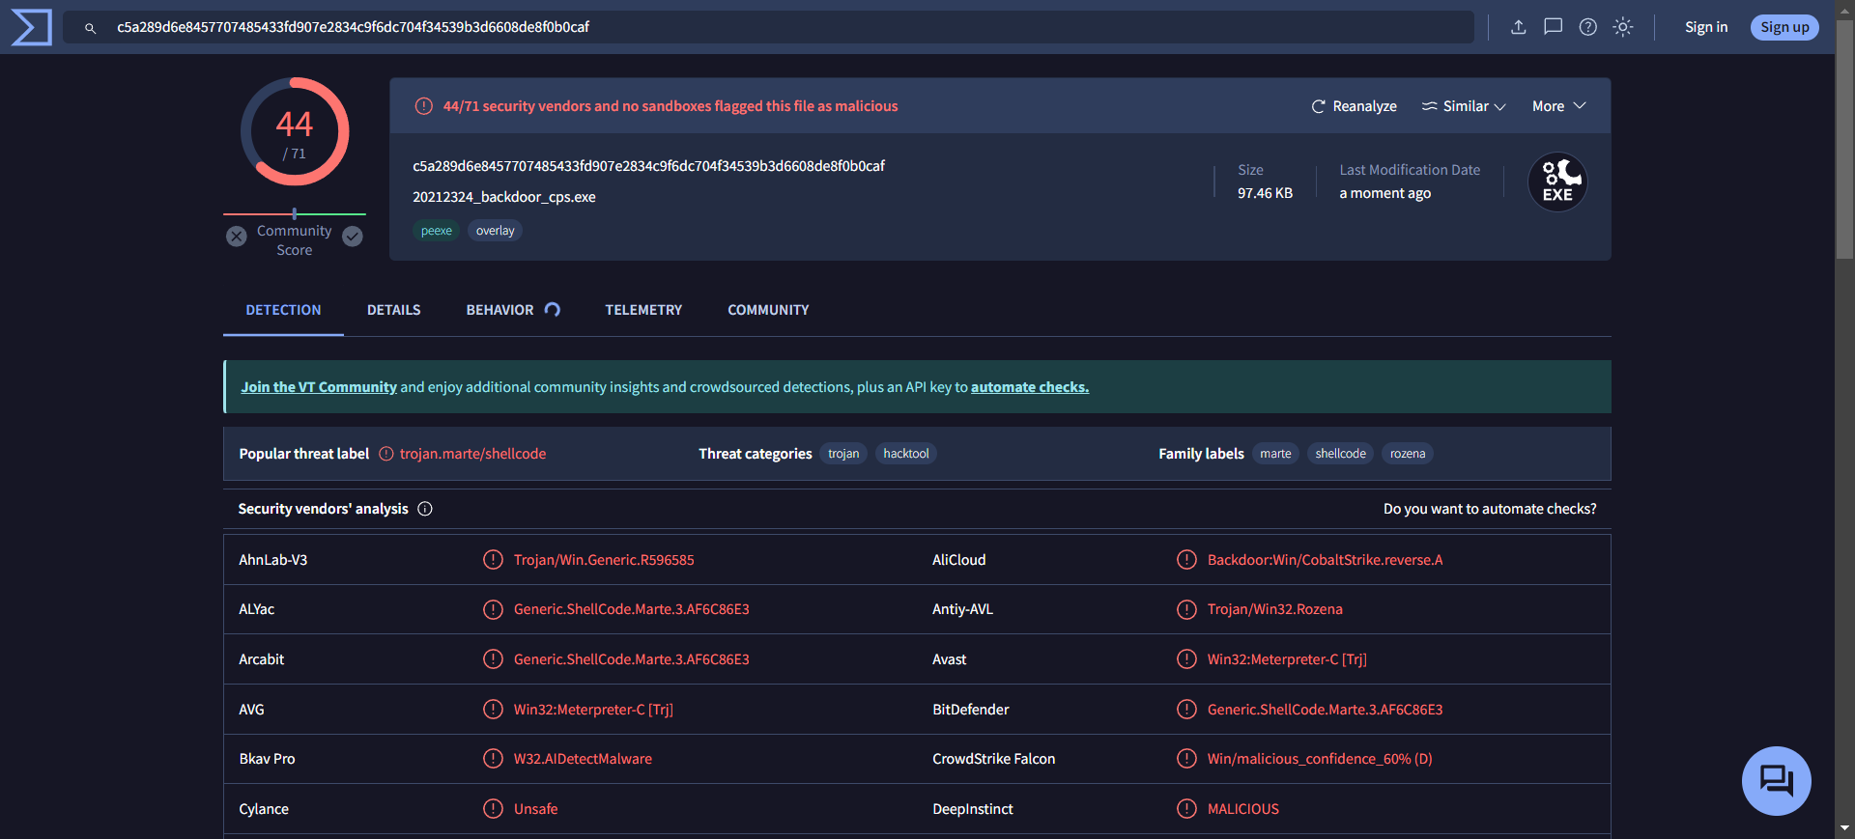This screenshot has width=1855, height=839.
Task: Follow the Join the VT Community link
Action: 319,387
